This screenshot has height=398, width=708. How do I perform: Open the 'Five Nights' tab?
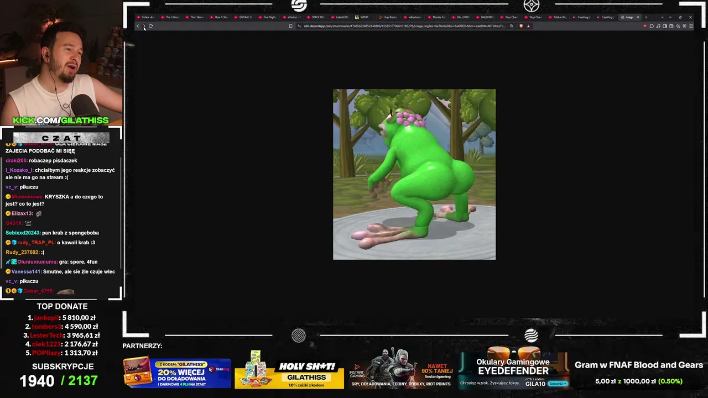(x=269, y=17)
